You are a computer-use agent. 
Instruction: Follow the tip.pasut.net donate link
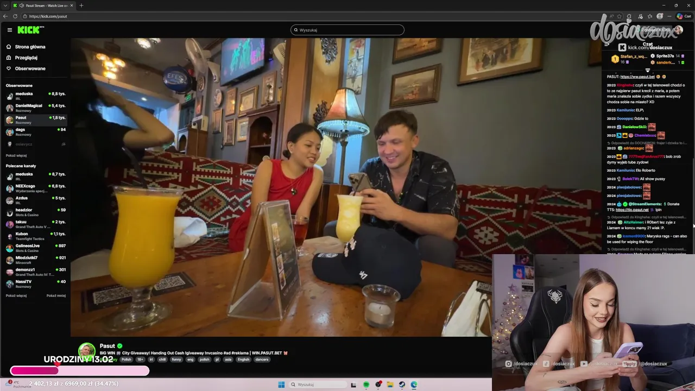point(632,210)
